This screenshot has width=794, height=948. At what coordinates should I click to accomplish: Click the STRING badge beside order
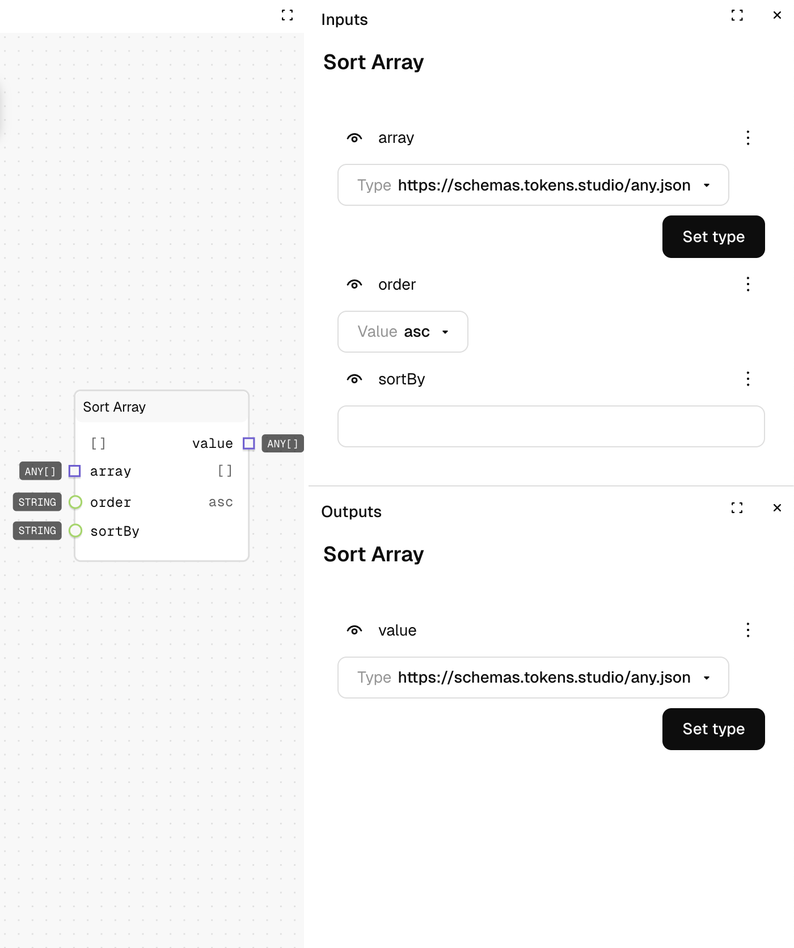(x=37, y=502)
